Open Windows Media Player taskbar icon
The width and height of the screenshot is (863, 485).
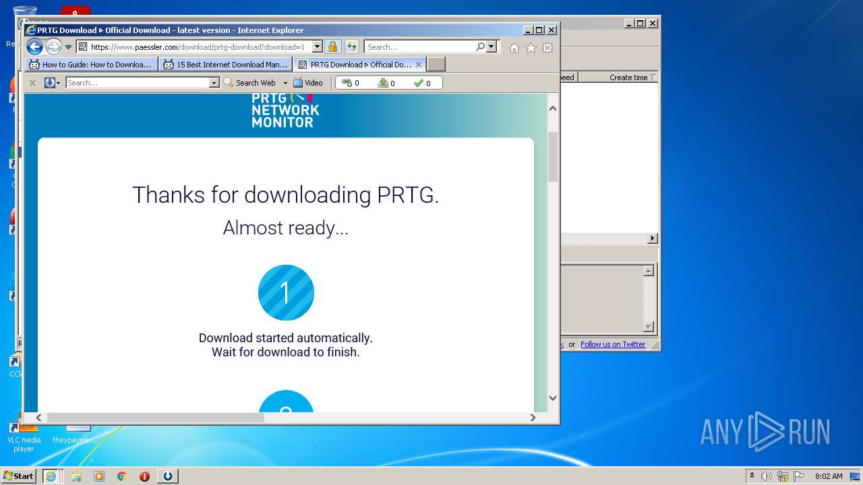coord(99,476)
